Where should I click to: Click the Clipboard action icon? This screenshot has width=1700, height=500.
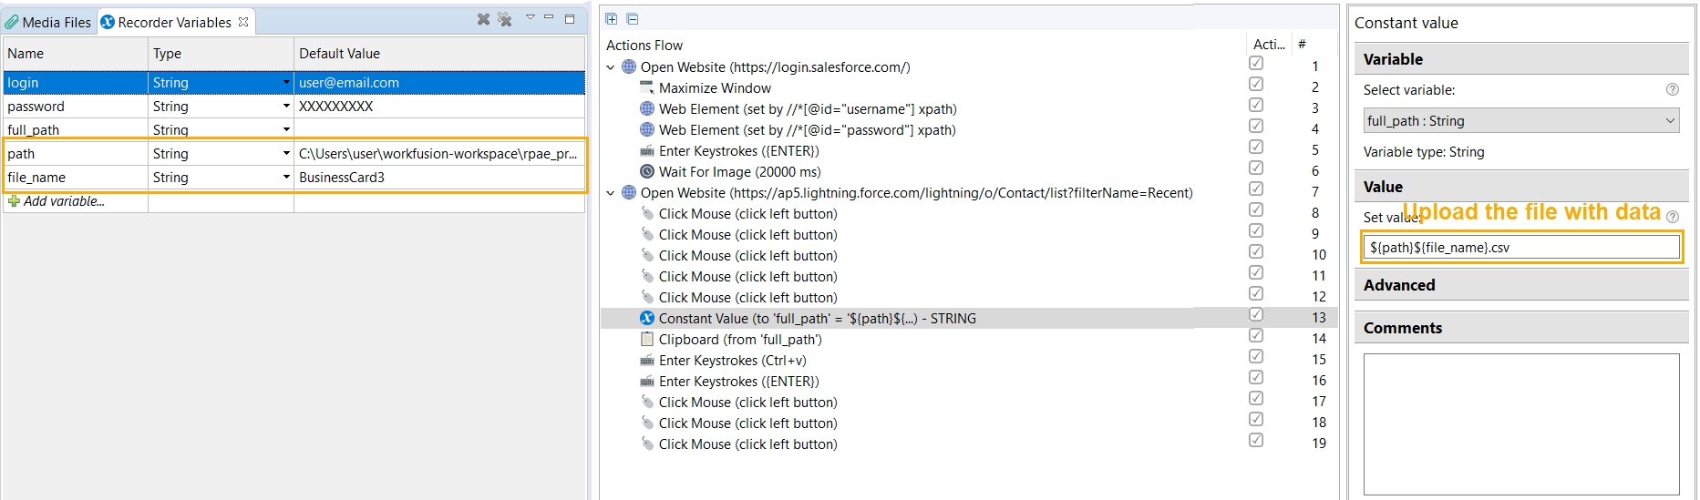(647, 339)
